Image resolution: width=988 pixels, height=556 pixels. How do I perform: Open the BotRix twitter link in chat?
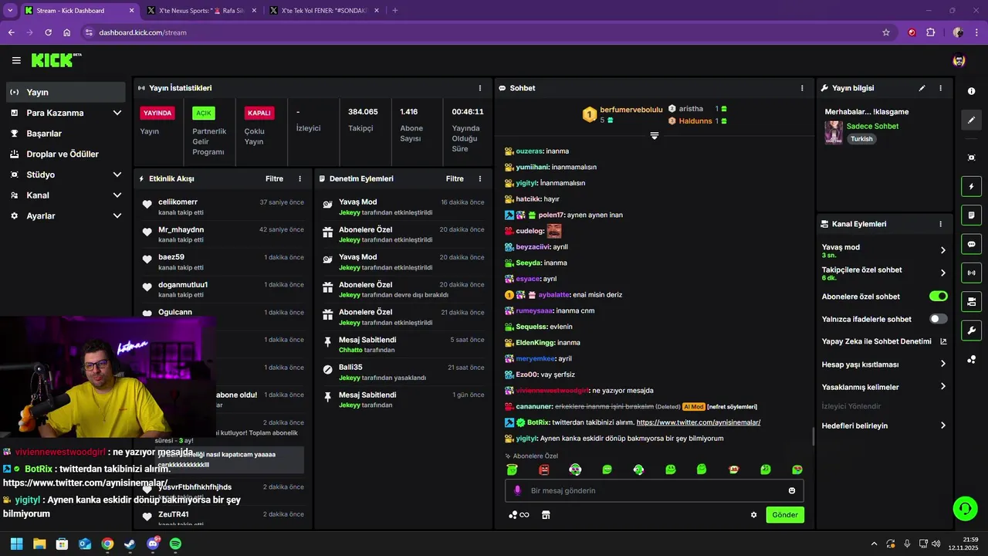[699, 422]
